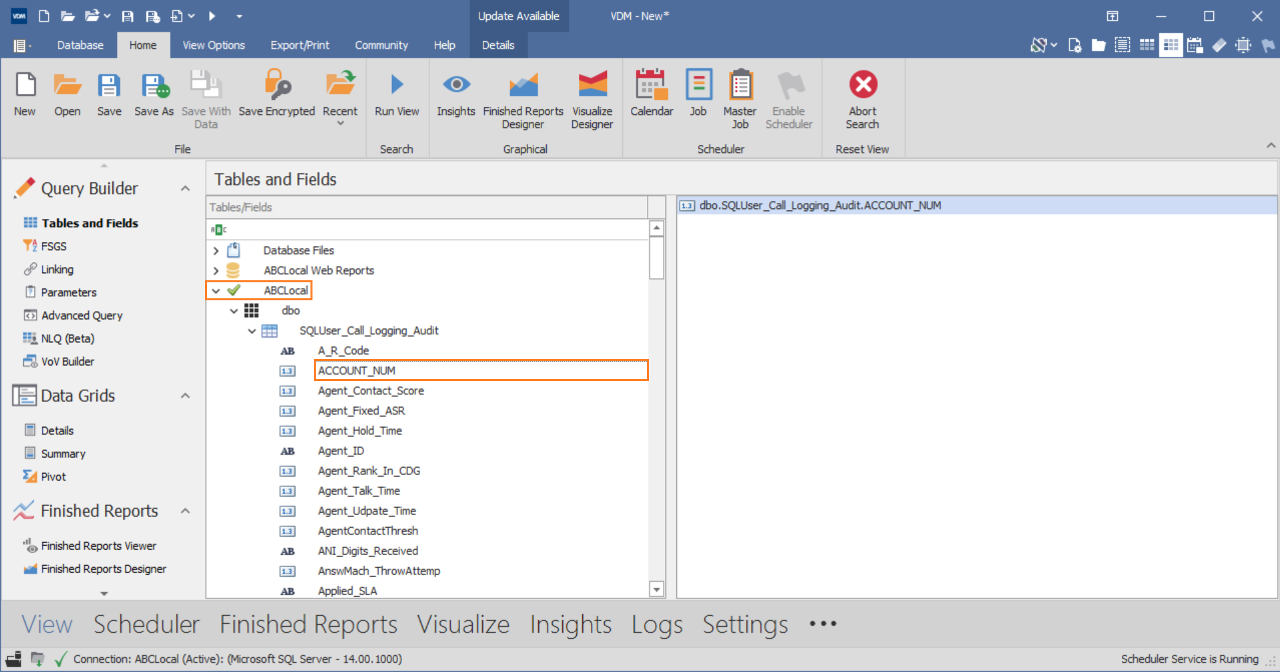
Task: Open the Details ribbon tab
Action: click(x=498, y=45)
